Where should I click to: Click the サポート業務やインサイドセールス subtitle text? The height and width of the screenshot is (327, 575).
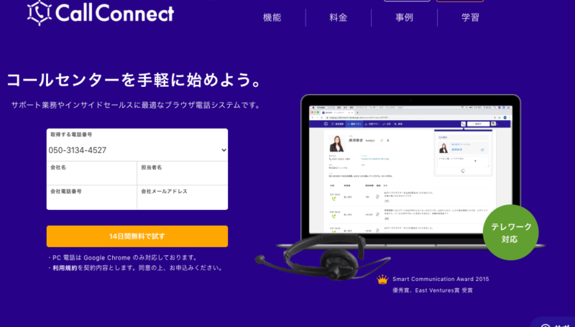(136, 105)
